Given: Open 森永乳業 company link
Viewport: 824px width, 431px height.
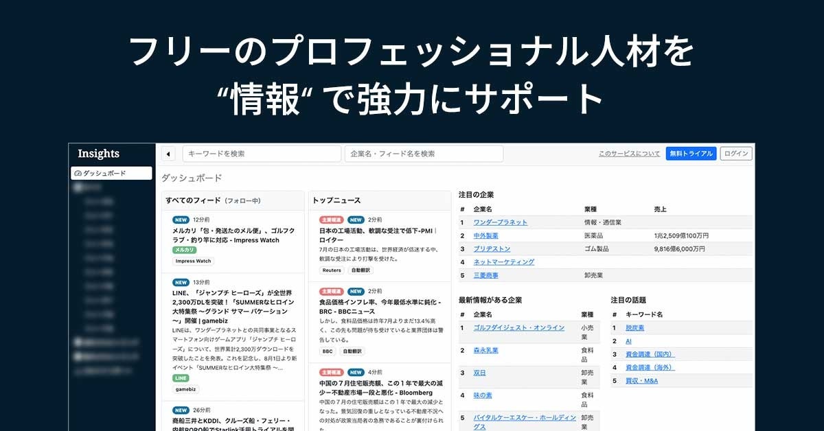Looking at the screenshot, I should tap(486, 350).
